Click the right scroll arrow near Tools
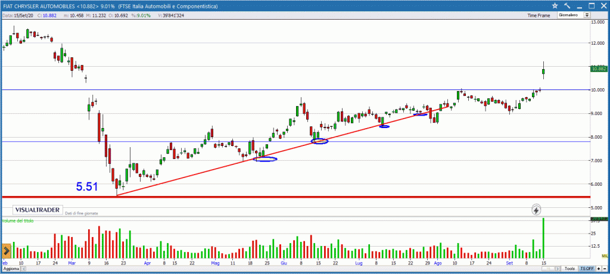This screenshot has width=610, height=274. click(558, 269)
